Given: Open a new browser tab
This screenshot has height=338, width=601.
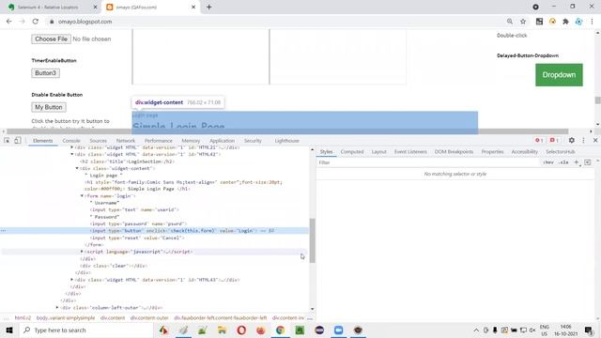Looking at the screenshot, I should [208, 7].
